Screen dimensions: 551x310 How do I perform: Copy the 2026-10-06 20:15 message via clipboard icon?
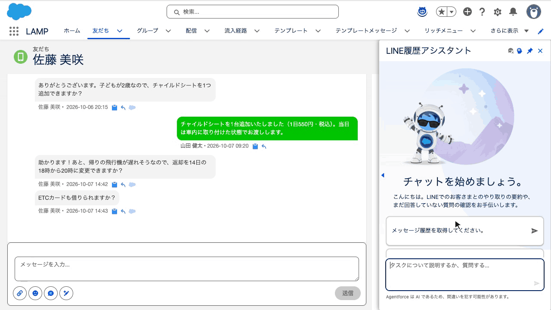[x=115, y=107]
